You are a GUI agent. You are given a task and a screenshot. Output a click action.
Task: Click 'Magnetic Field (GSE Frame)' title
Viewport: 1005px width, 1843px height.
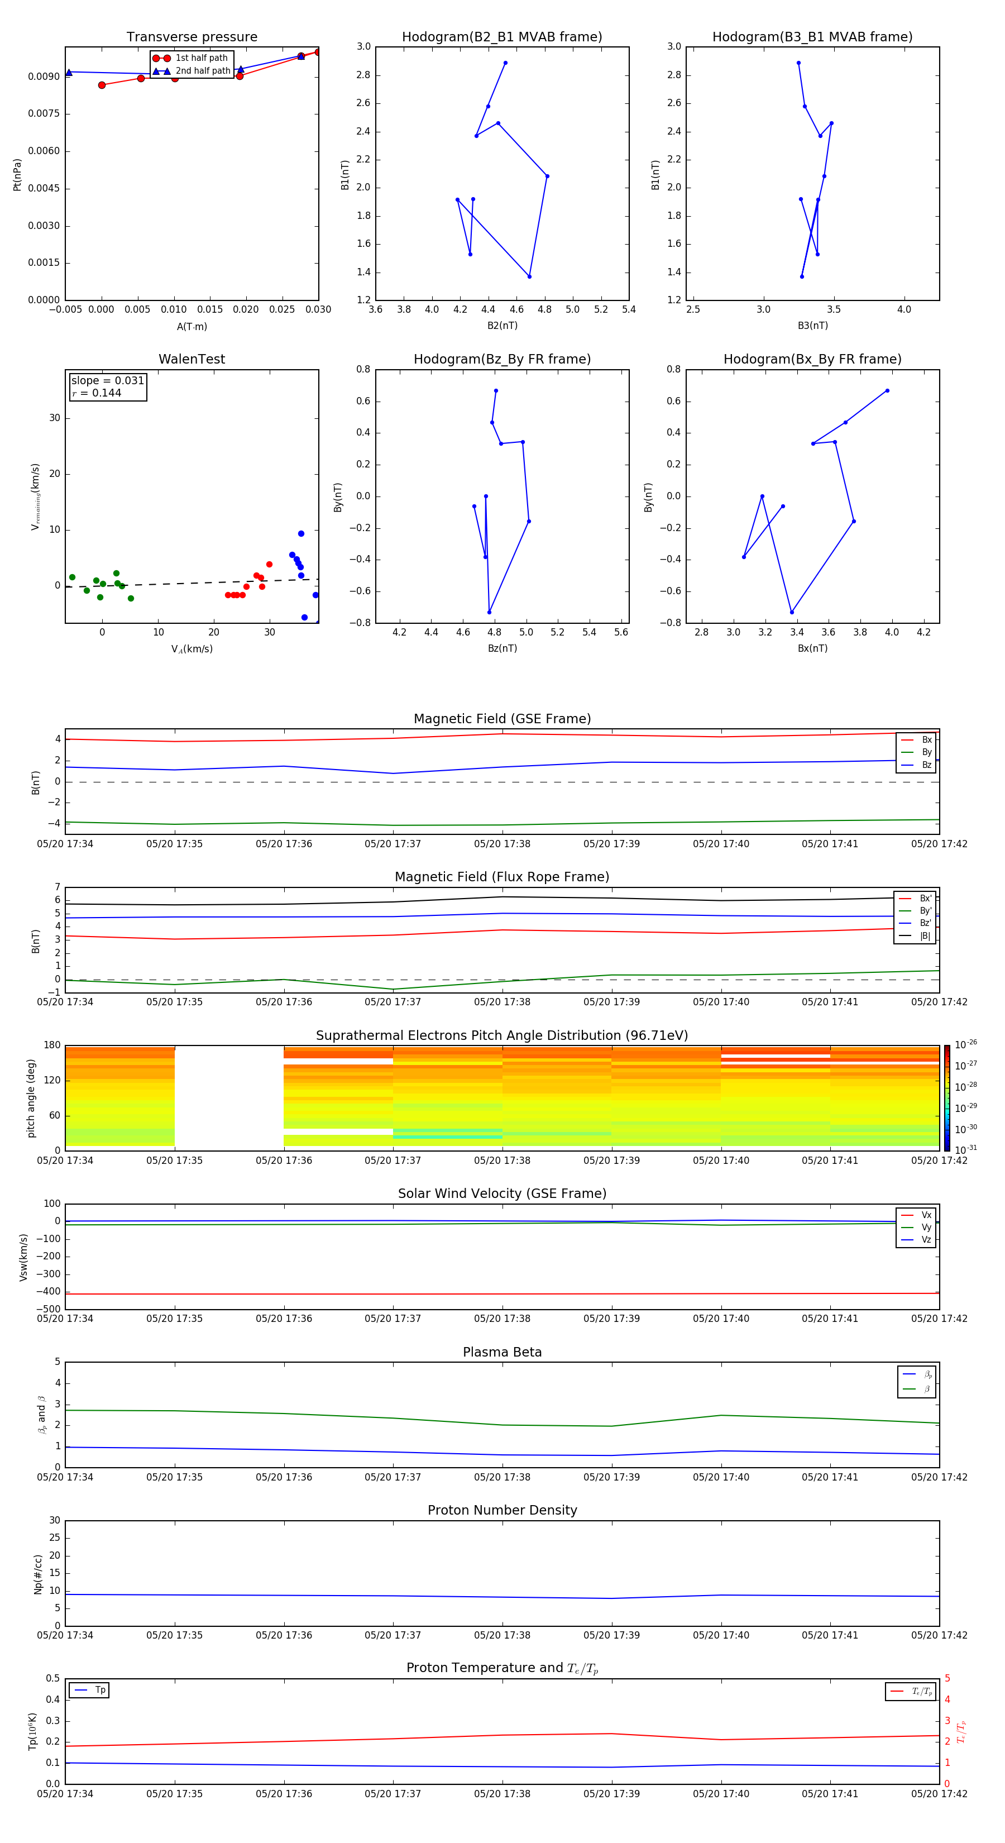point(502,719)
